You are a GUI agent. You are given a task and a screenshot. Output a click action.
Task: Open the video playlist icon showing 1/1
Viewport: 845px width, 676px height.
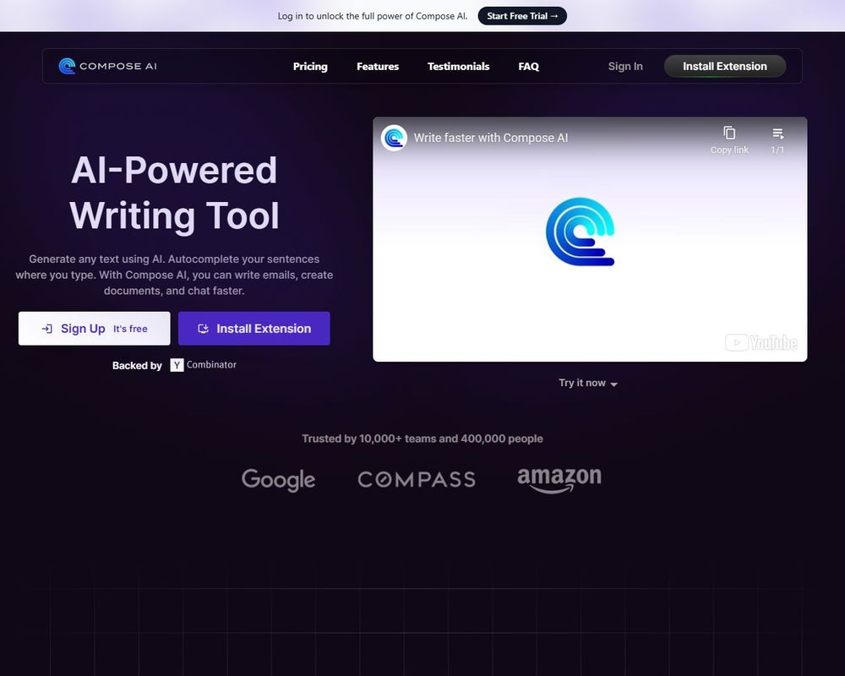(x=777, y=134)
